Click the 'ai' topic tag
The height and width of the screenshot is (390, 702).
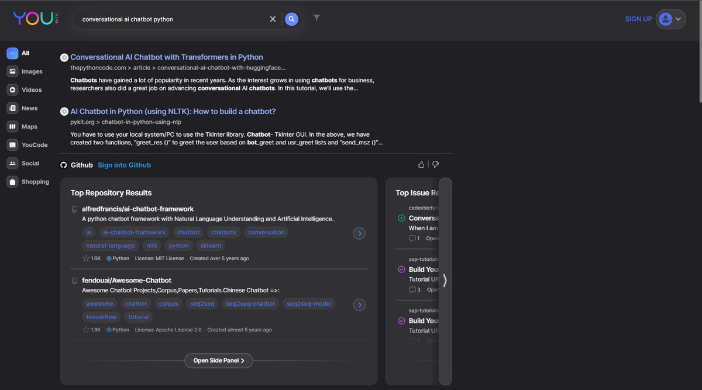coord(90,233)
